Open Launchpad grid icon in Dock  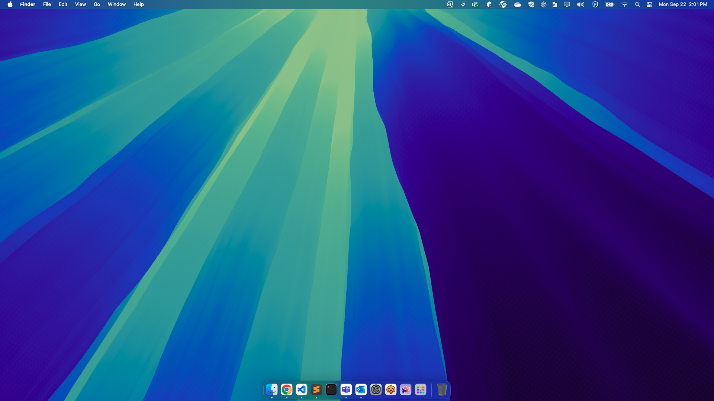point(420,389)
